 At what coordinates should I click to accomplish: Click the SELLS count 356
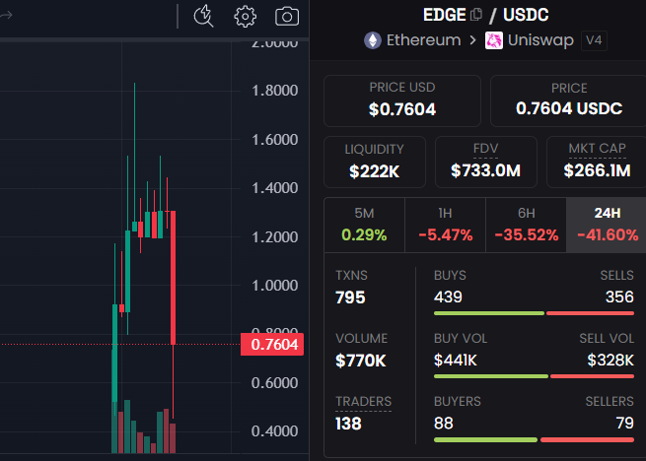(x=619, y=296)
